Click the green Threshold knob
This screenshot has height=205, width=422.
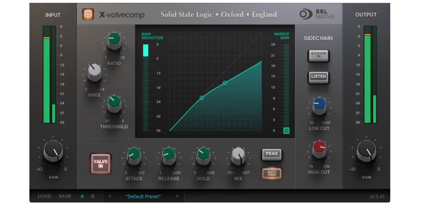point(114,103)
